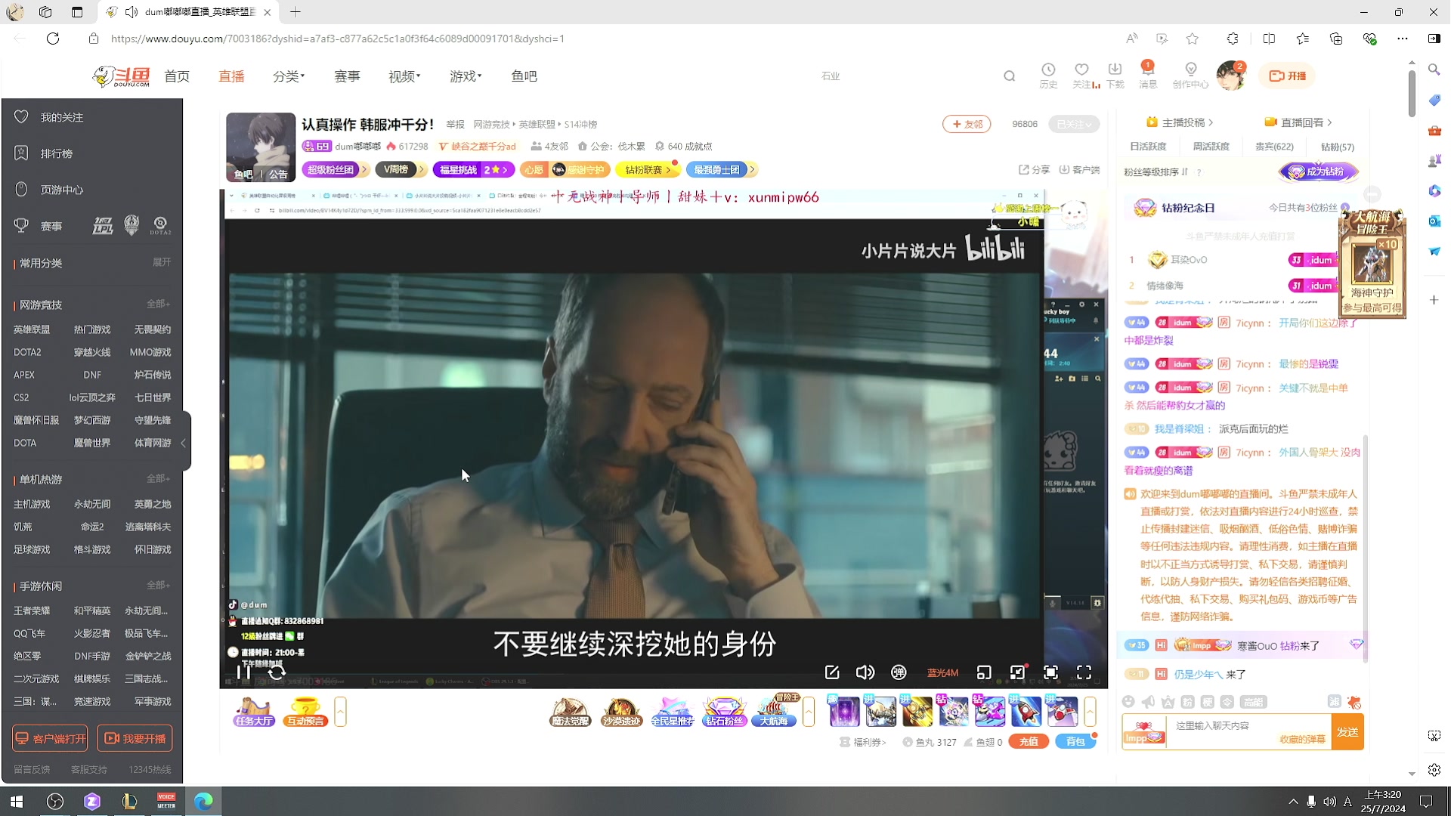1451x816 pixels.
Task: Open 直播回看 section
Action: pos(1298,122)
